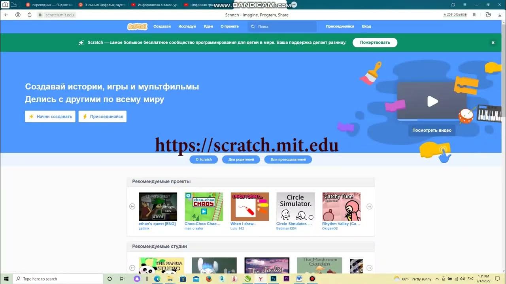Open the О Scratch pill button
506x284 pixels.
pyautogui.click(x=204, y=159)
